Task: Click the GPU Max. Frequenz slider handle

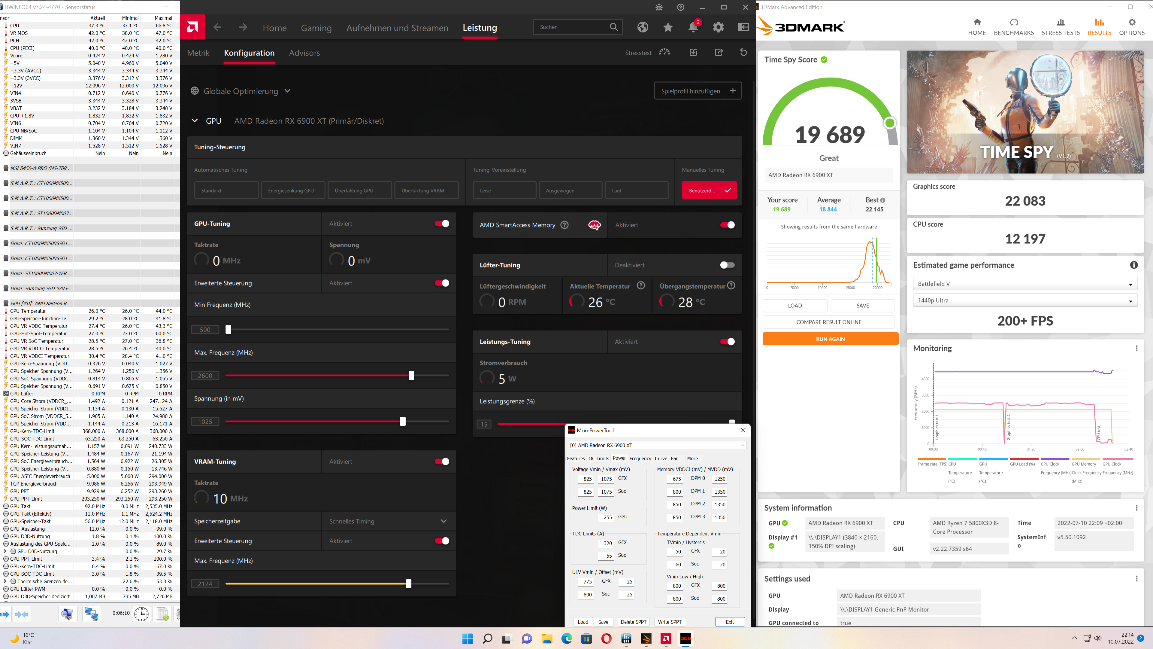Action: pyautogui.click(x=411, y=375)
